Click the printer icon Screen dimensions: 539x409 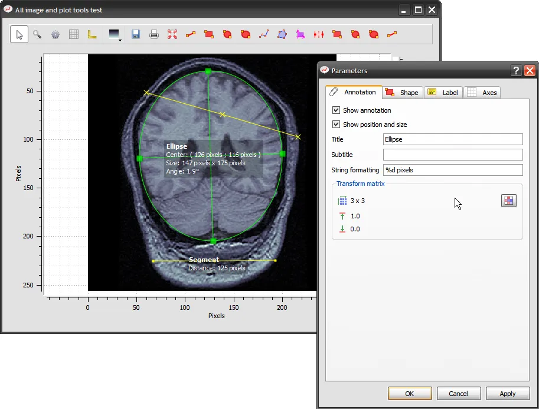[154, 35]
